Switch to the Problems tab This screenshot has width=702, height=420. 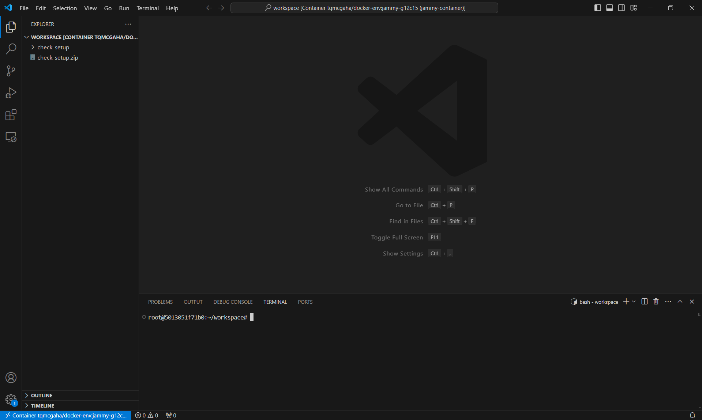(x=160, y=302)
